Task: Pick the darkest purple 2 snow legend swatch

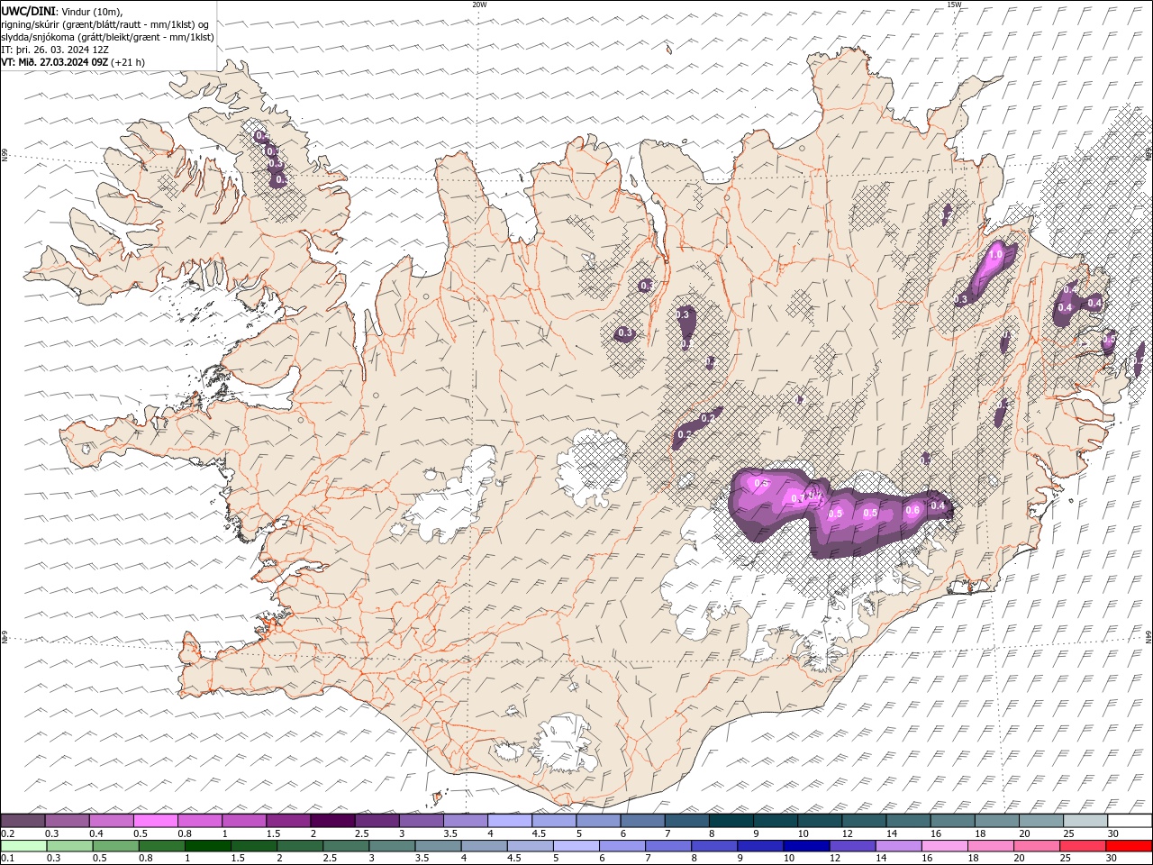Action: coord(331,820)
